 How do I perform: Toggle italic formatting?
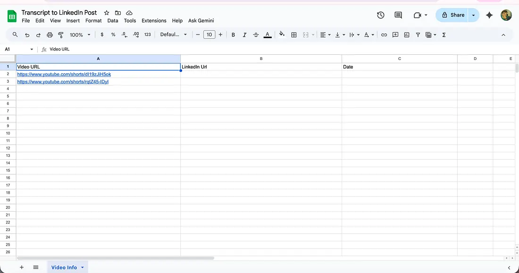(244, 35)
